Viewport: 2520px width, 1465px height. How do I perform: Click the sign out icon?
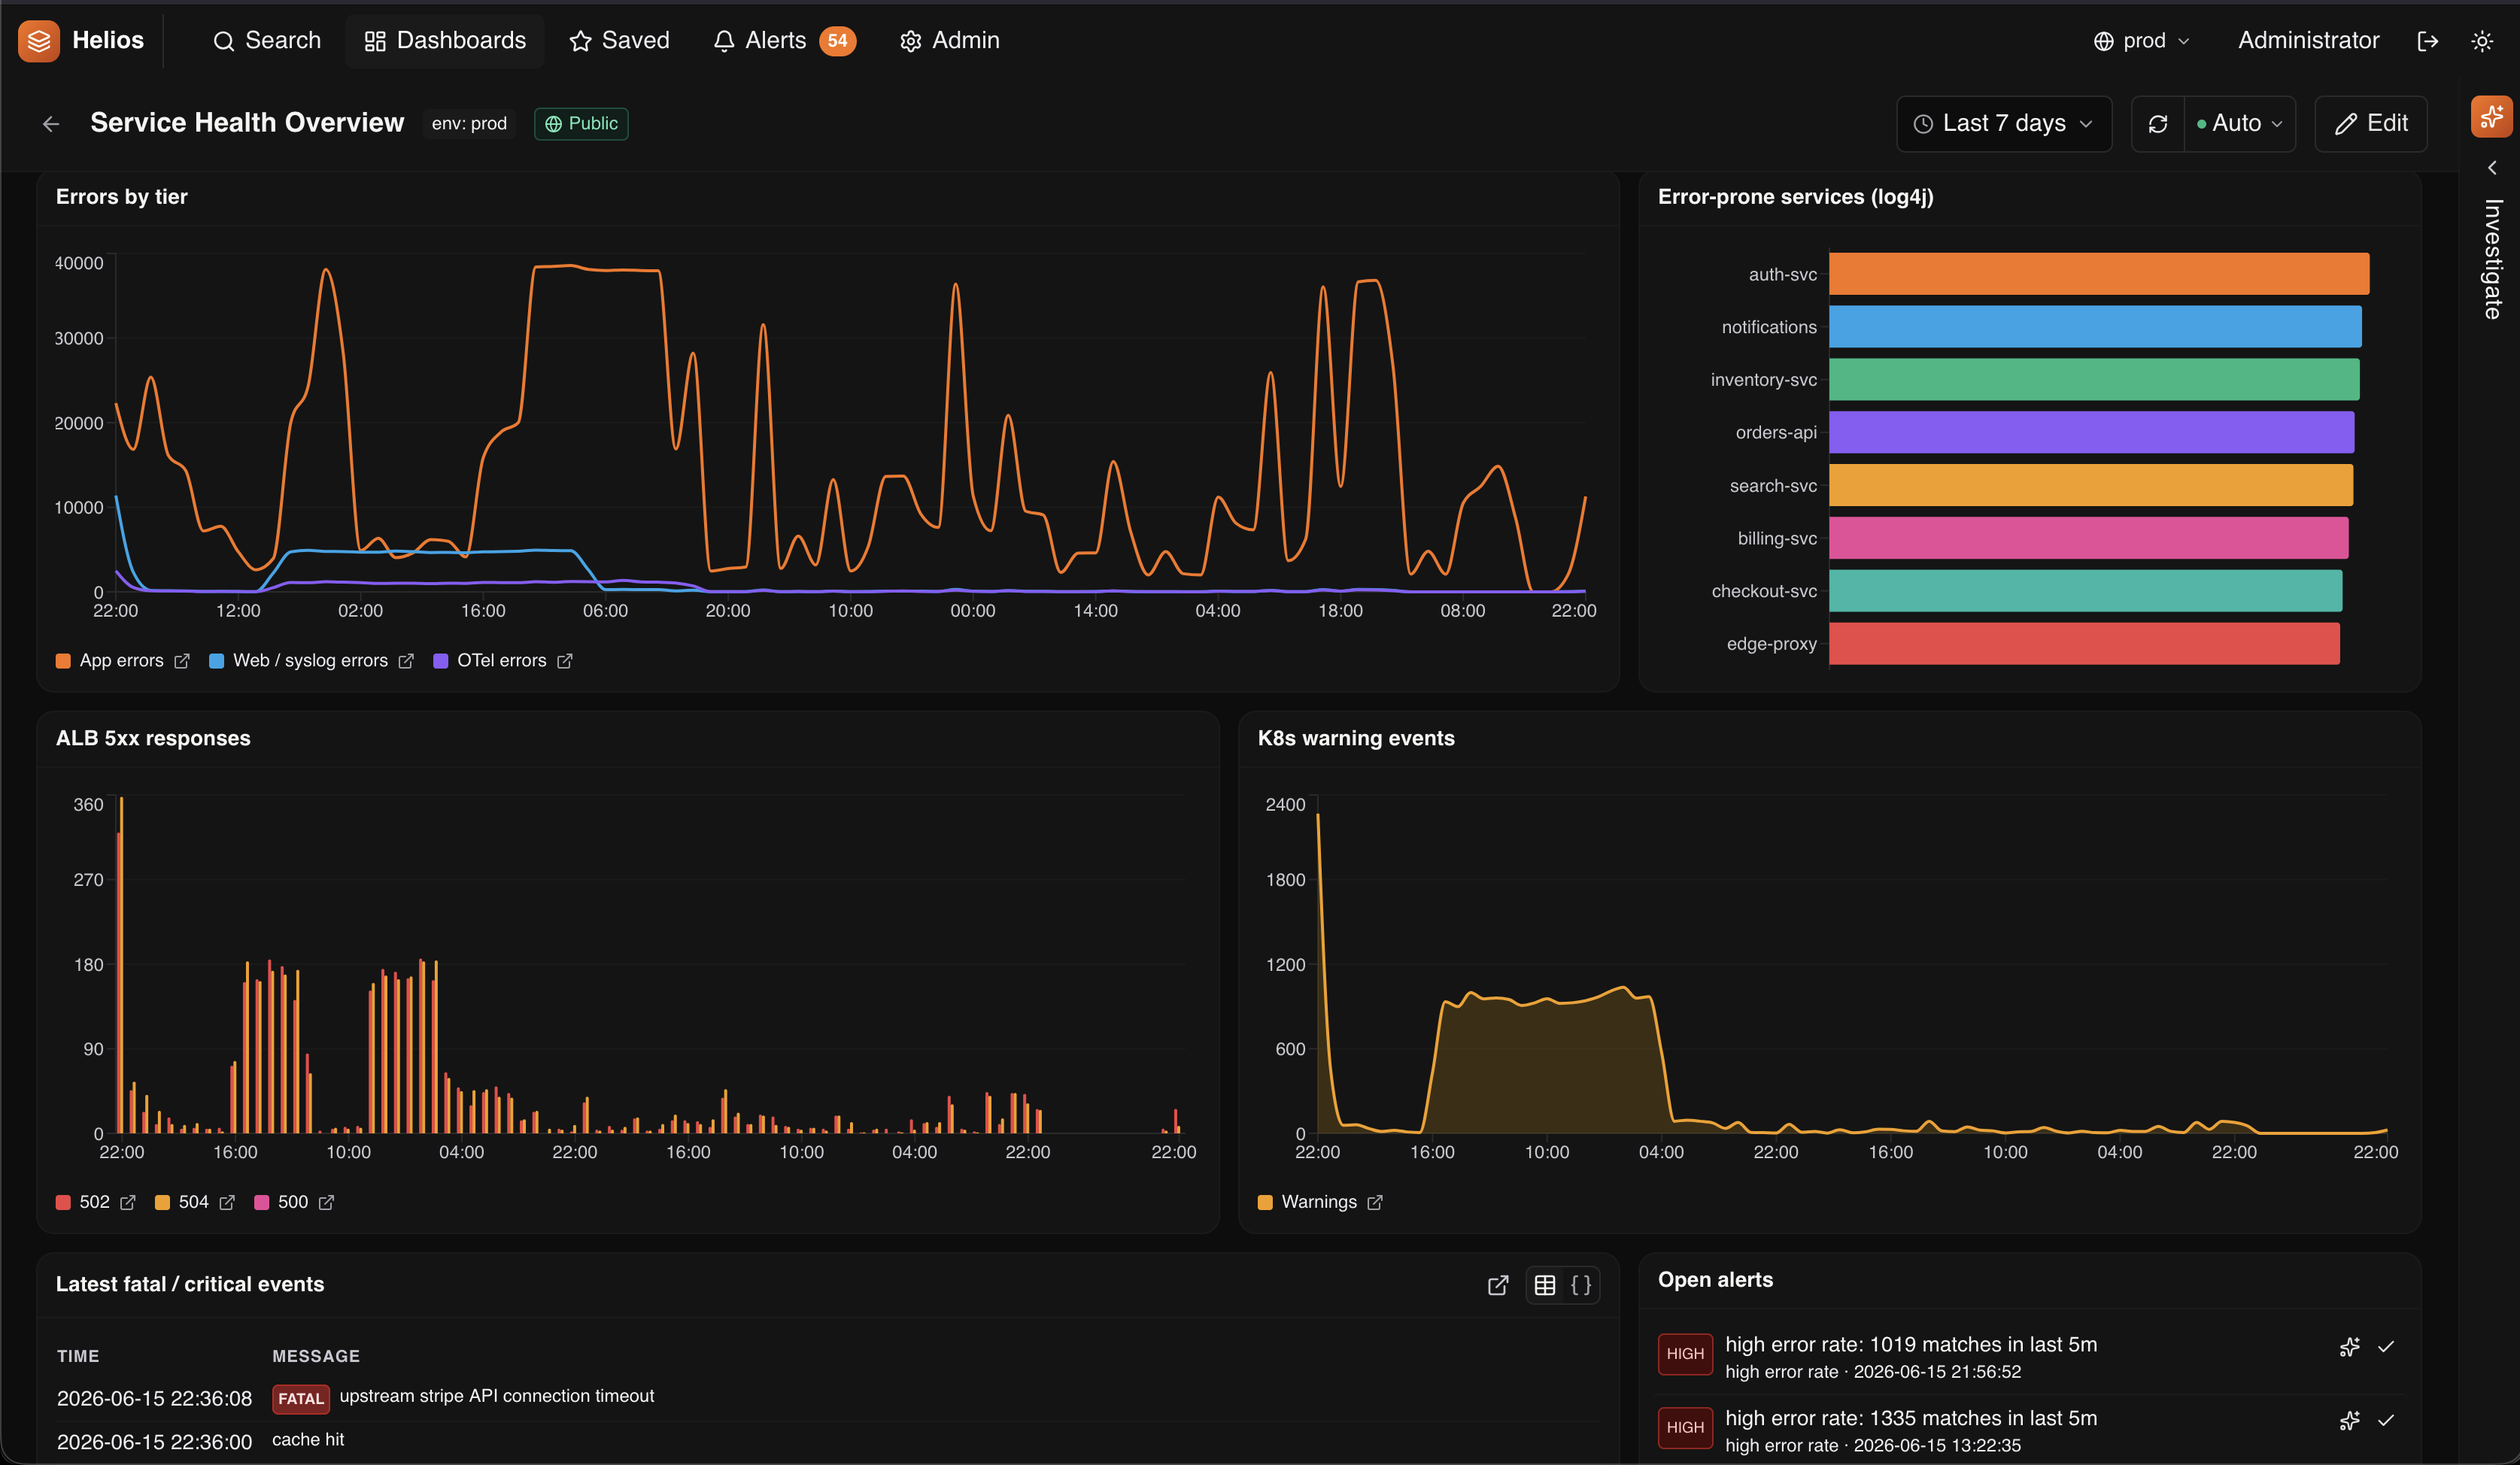[2428, 41]
